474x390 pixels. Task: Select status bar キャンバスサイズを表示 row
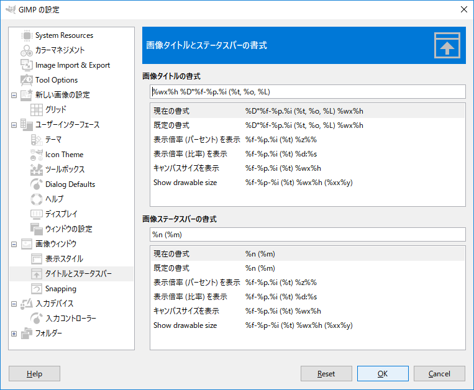pos(308,311)
